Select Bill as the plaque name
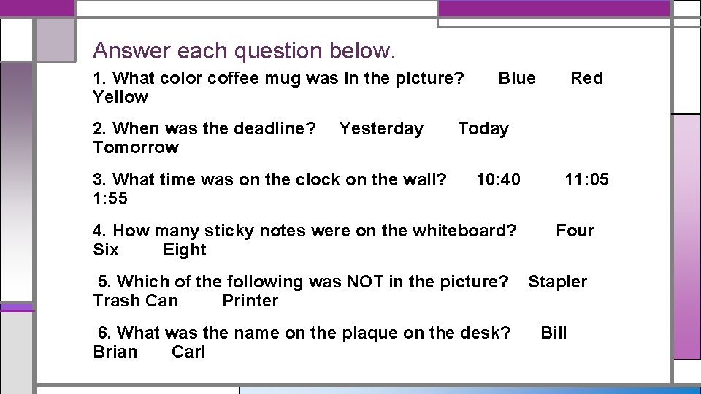The height and width of the screenshot is (394, 701). pyautogui.click(x=553, y=333)
